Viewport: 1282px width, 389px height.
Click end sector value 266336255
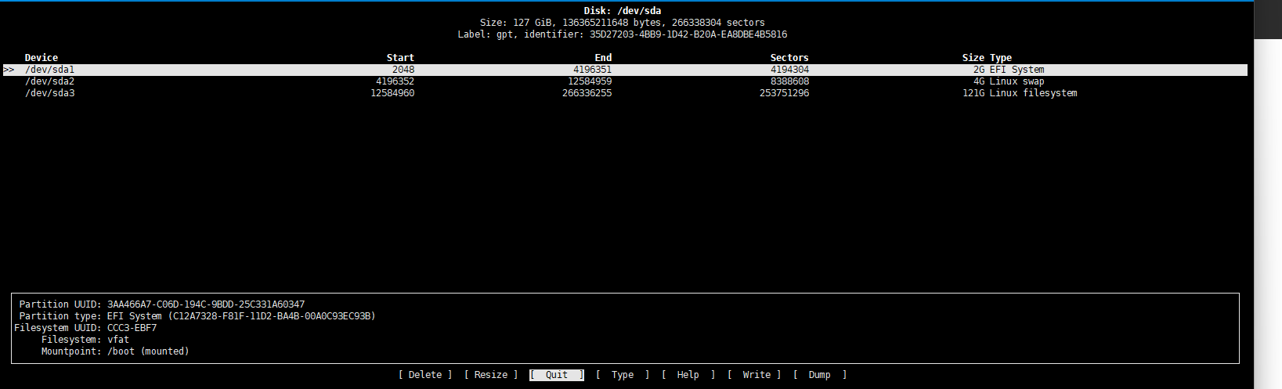click(x=587, y=93)
